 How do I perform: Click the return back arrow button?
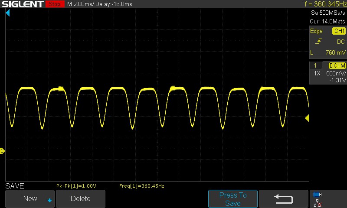(x=284, y=199)
